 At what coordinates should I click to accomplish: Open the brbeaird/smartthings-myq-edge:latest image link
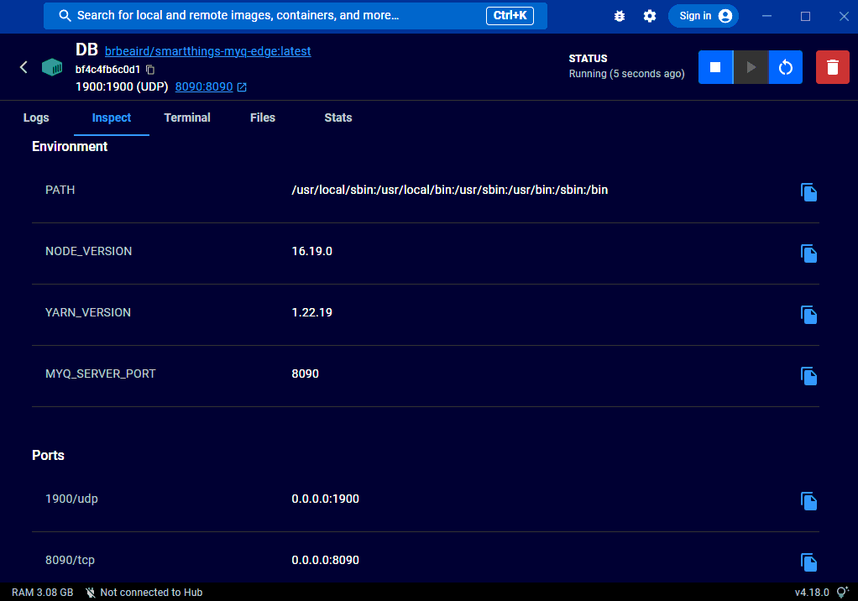click(x=208, y=51)
